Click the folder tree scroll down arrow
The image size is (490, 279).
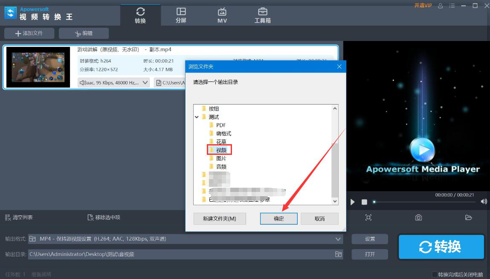[x=335, y=201]
